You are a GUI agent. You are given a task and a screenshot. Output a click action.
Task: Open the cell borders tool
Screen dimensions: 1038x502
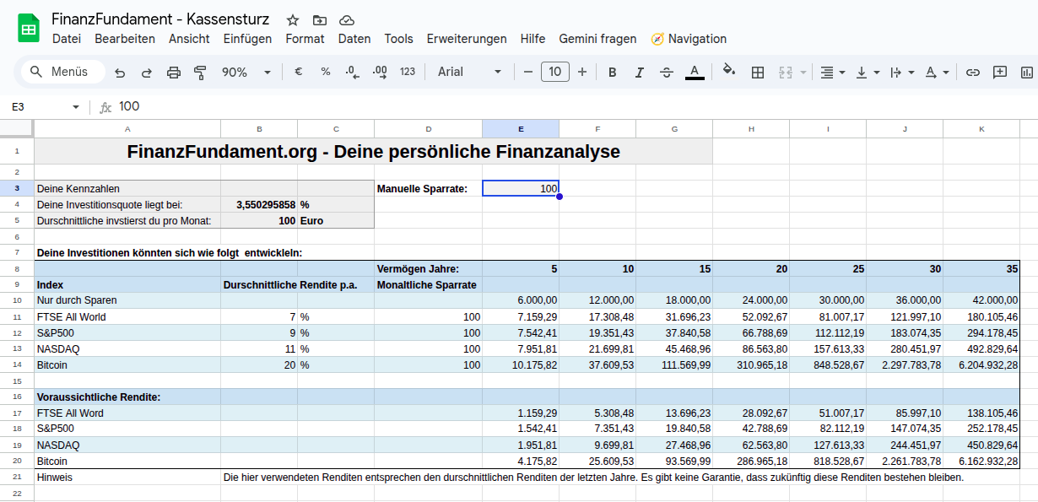pos(758,73)
